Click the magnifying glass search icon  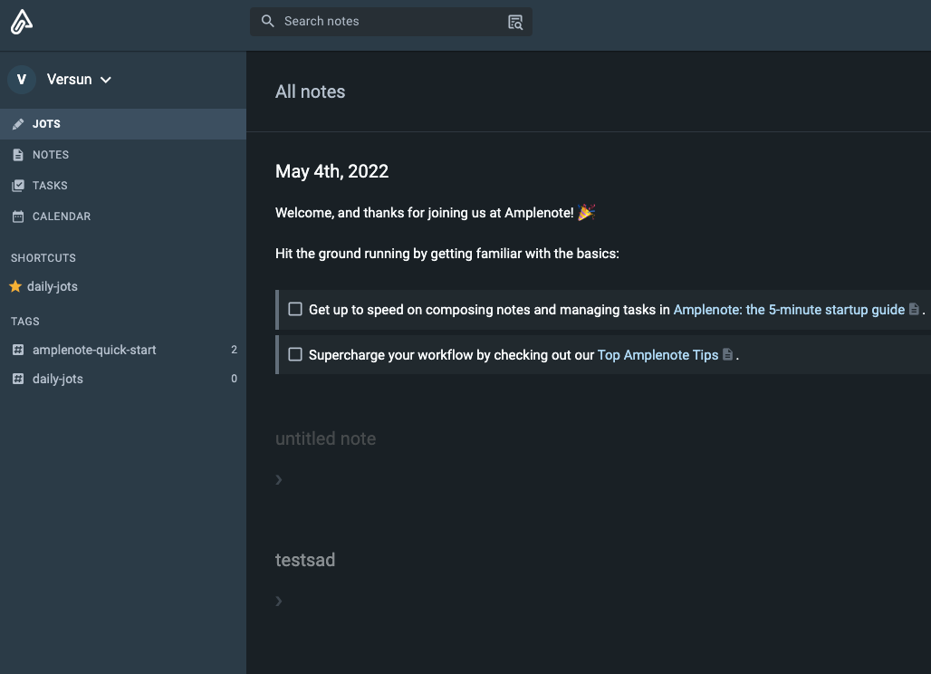[x=267, y=22]
